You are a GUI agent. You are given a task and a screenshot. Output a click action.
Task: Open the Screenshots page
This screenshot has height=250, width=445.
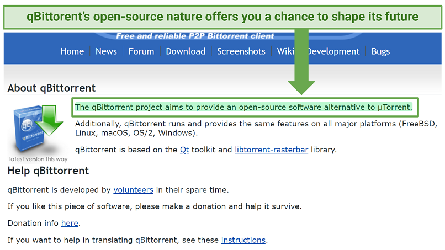[241, 51]
